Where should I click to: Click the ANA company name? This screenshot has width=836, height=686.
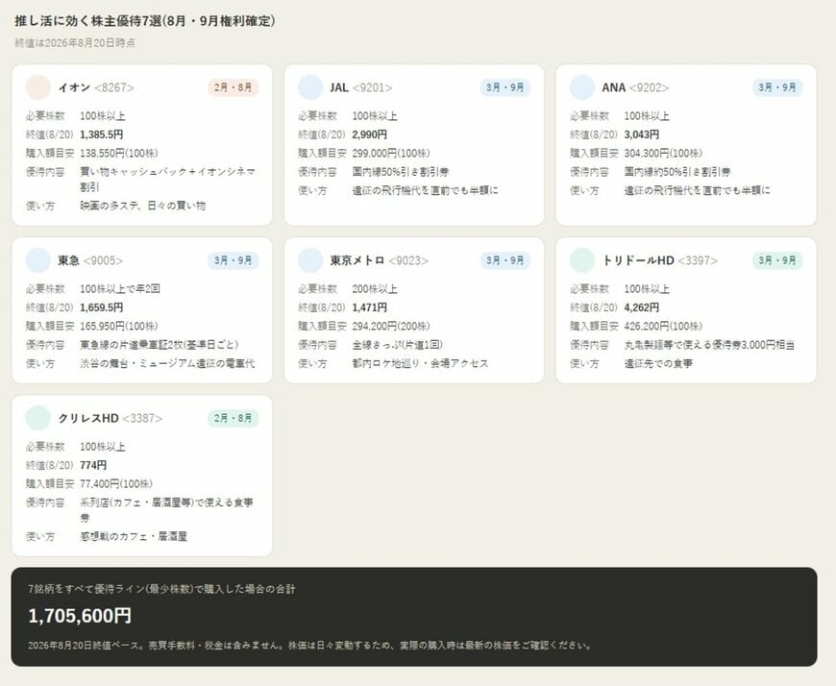(614, 87)
